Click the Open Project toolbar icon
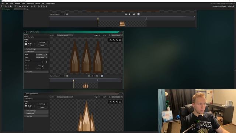236x133 pixels. [8, 6]
